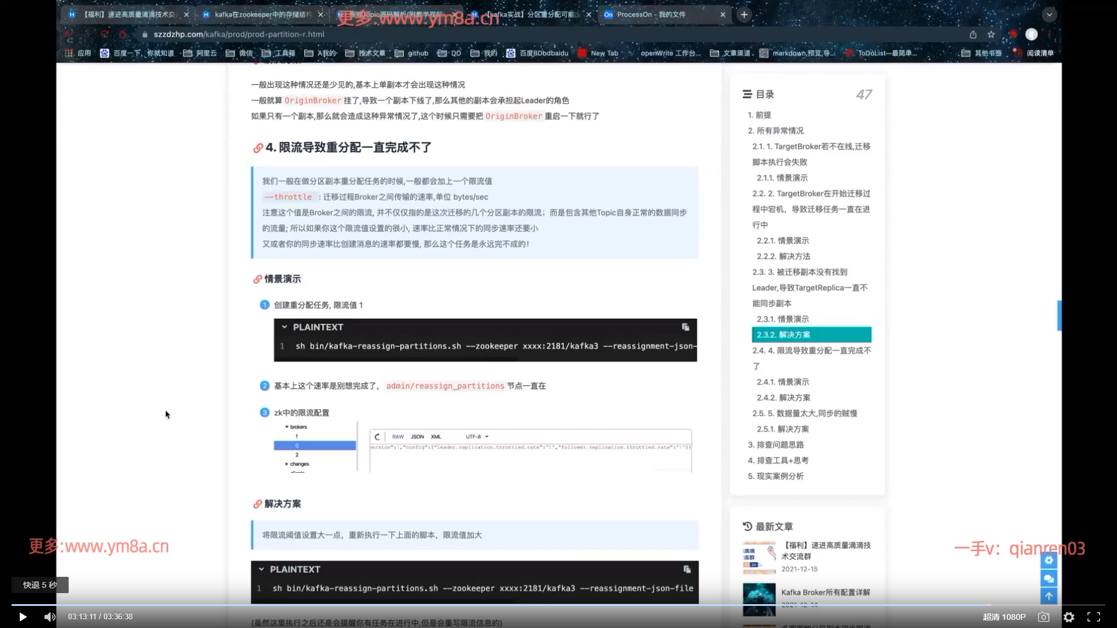Open video quality 超清 1080P selector
Viewport: 1117px width, 628px height.
(x=1004, y=617)
